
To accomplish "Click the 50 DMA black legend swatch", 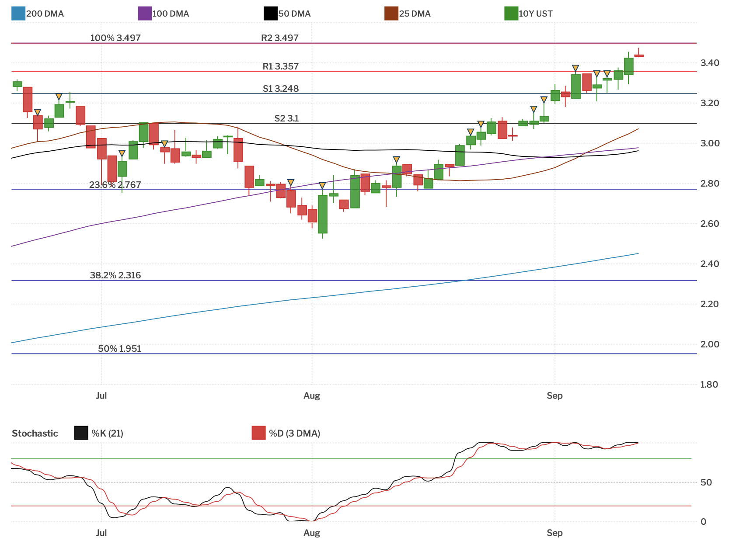I will pyautogui.click(x=271, y=14).
